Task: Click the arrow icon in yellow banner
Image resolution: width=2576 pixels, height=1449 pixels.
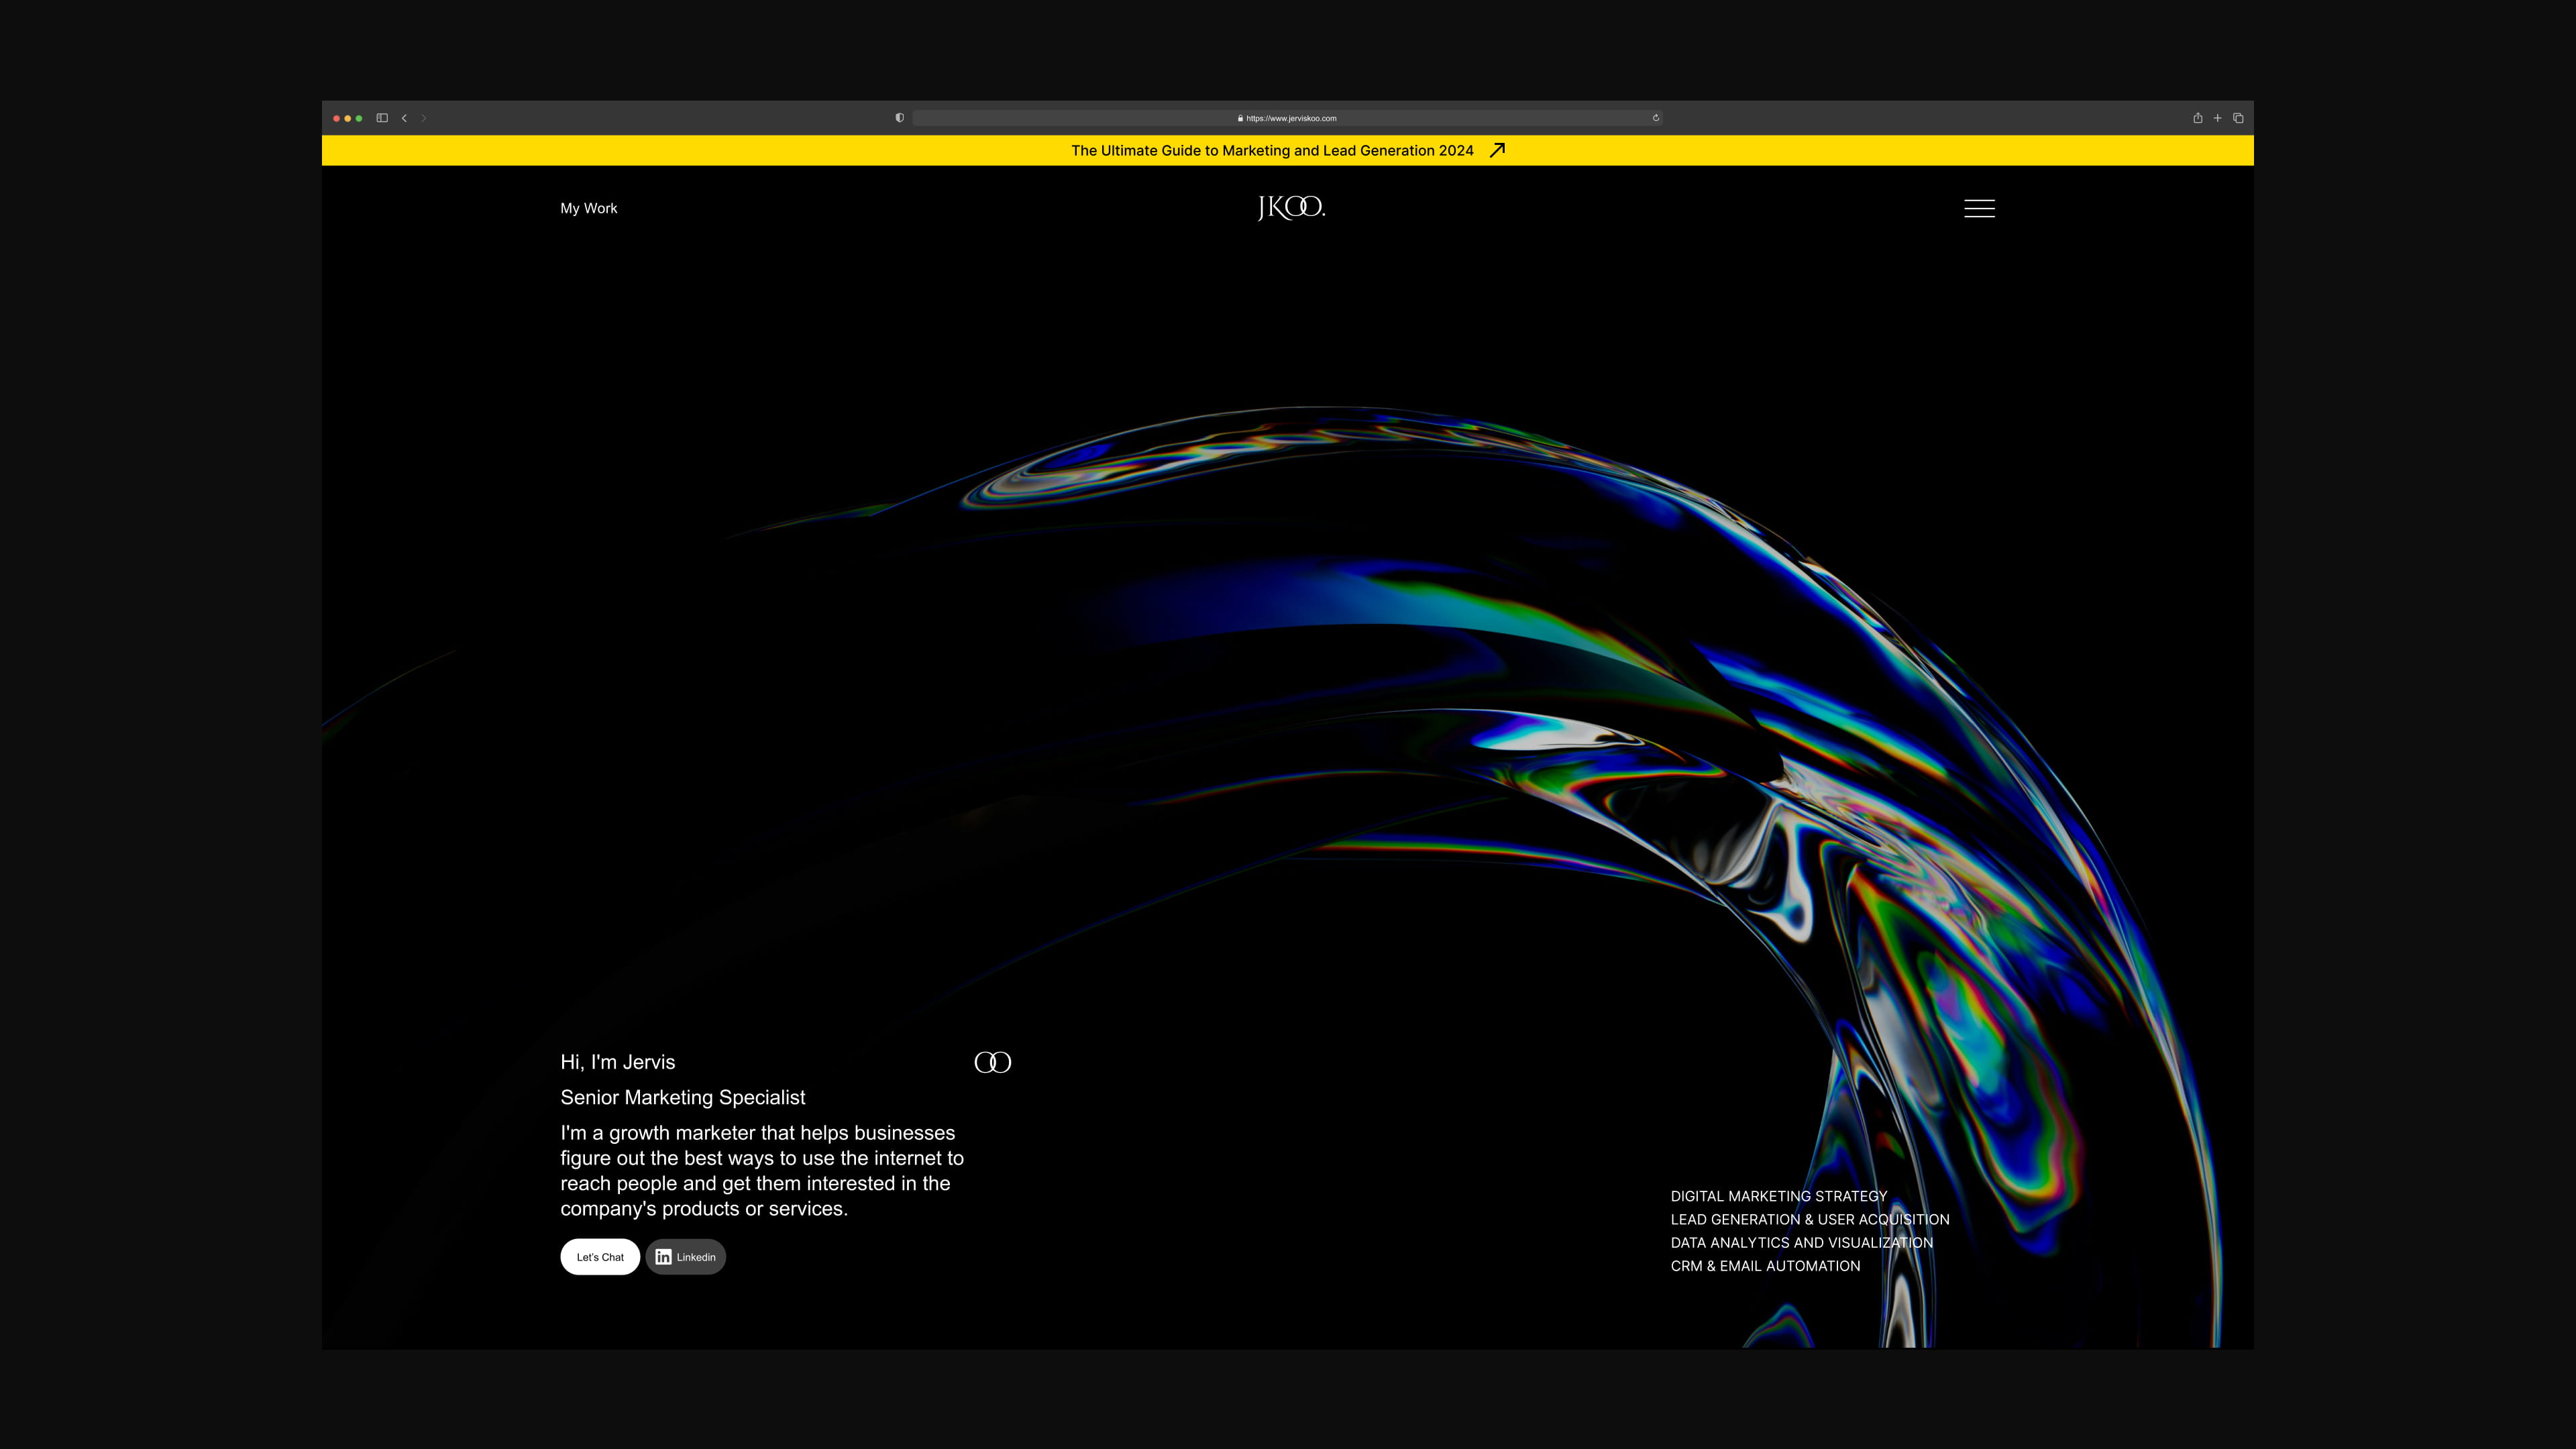Action: point(1497,150)
